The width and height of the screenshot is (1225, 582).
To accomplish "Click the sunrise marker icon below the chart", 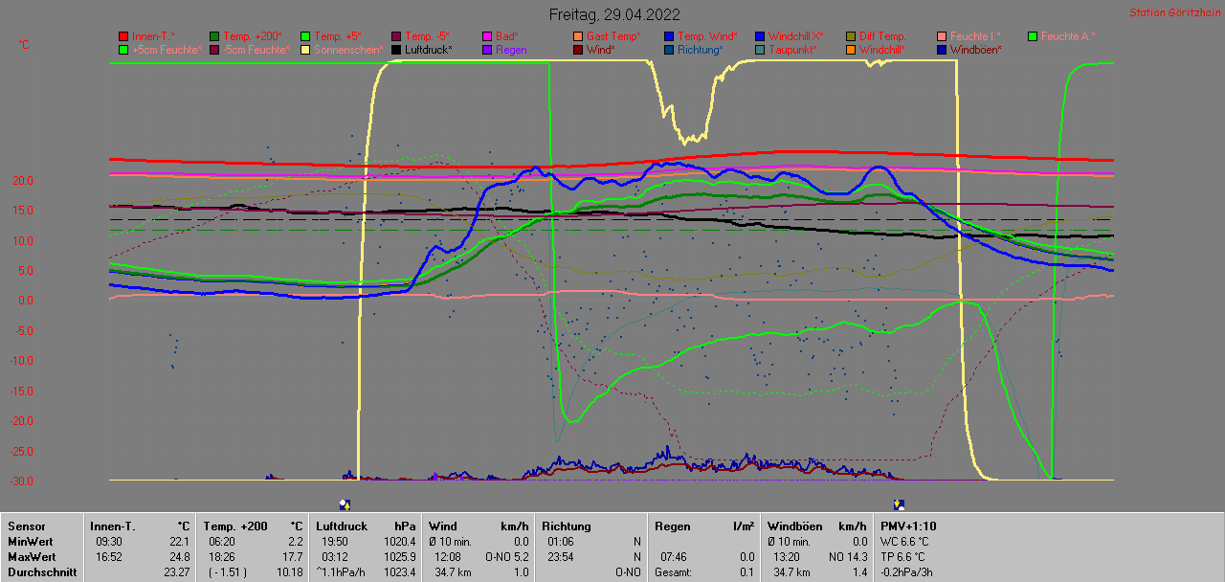I will click(x=345, y=504).
